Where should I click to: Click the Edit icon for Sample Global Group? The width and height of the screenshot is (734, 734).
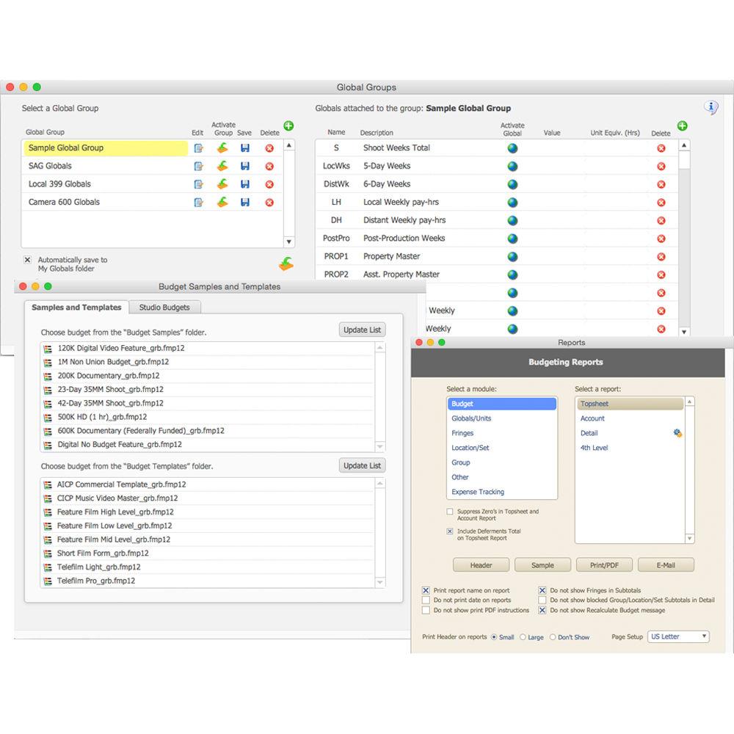coord(197,148)
